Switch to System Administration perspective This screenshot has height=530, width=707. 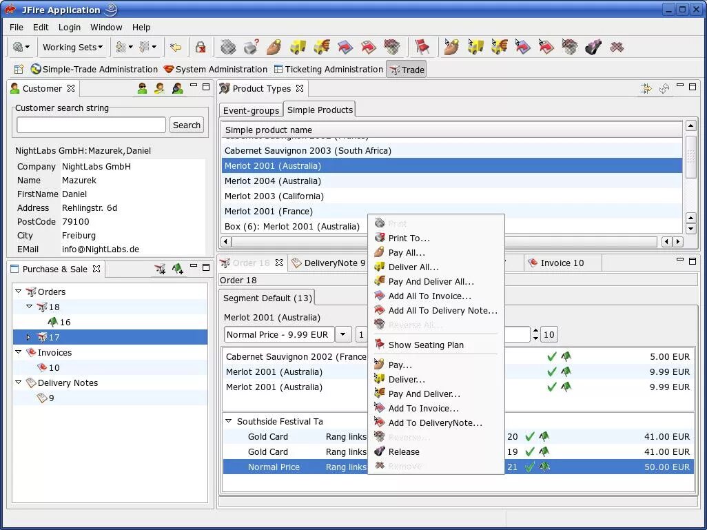pyautogui.click(x=216, y=69)
